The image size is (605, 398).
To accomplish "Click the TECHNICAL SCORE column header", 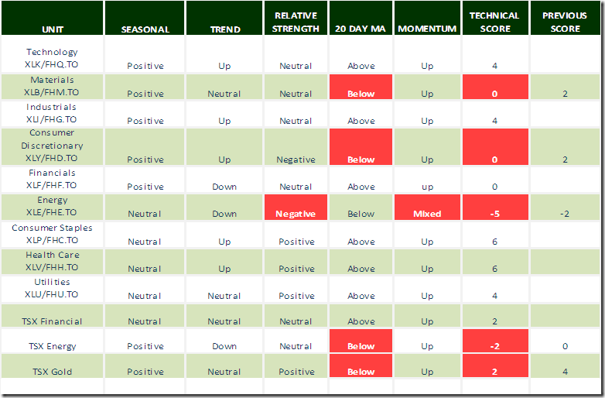I will [x=494, y=22].
